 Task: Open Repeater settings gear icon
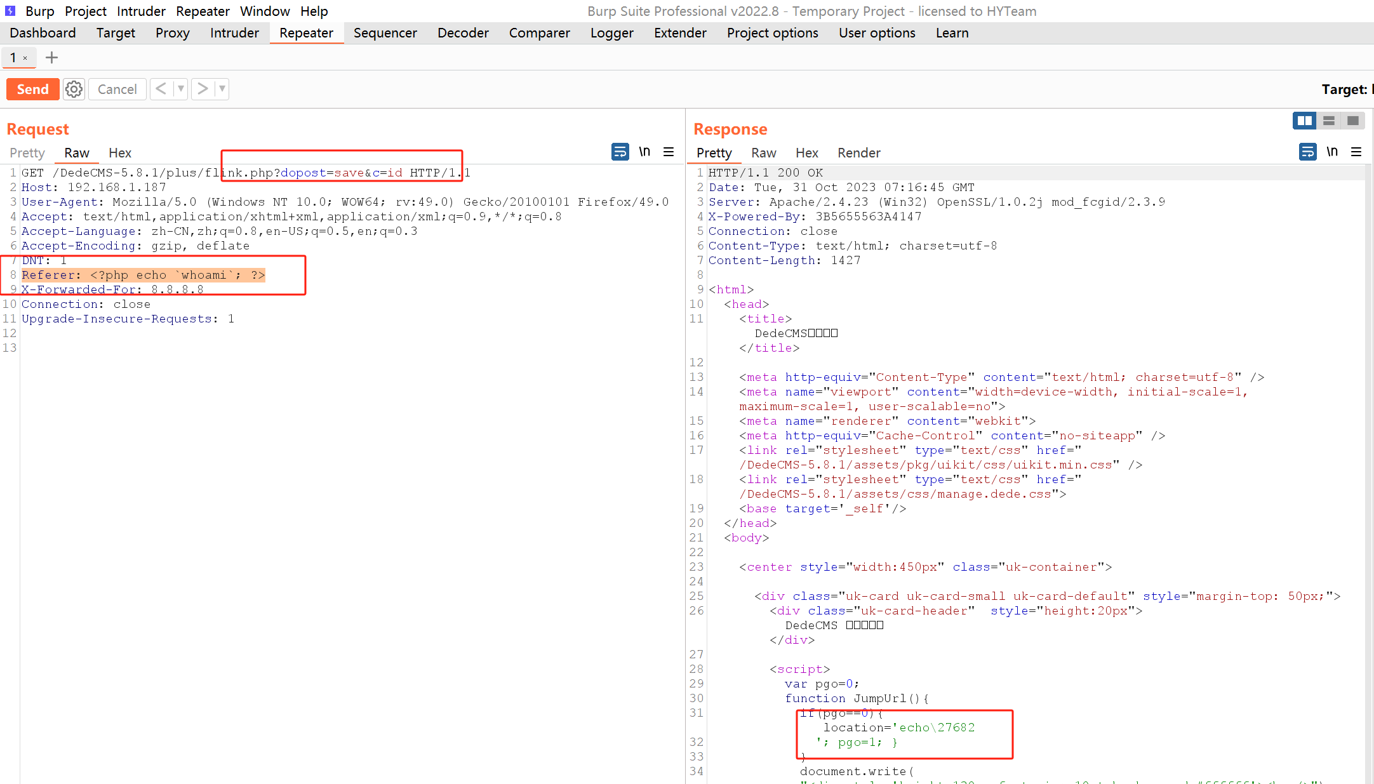[74, 90]
